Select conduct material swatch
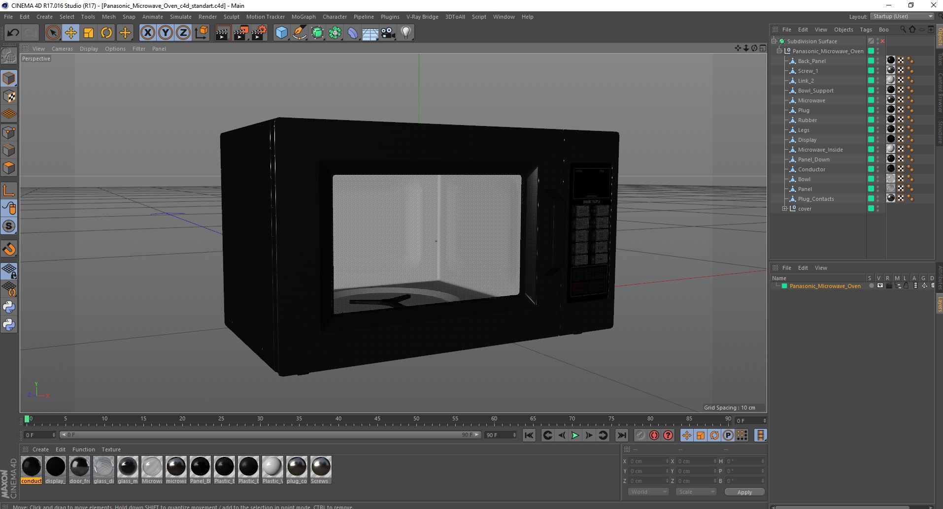Screen dimensions: 943x509 tap(32, 470)
